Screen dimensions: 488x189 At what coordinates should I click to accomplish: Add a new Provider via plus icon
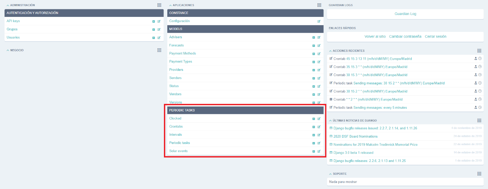click(314, 70)
